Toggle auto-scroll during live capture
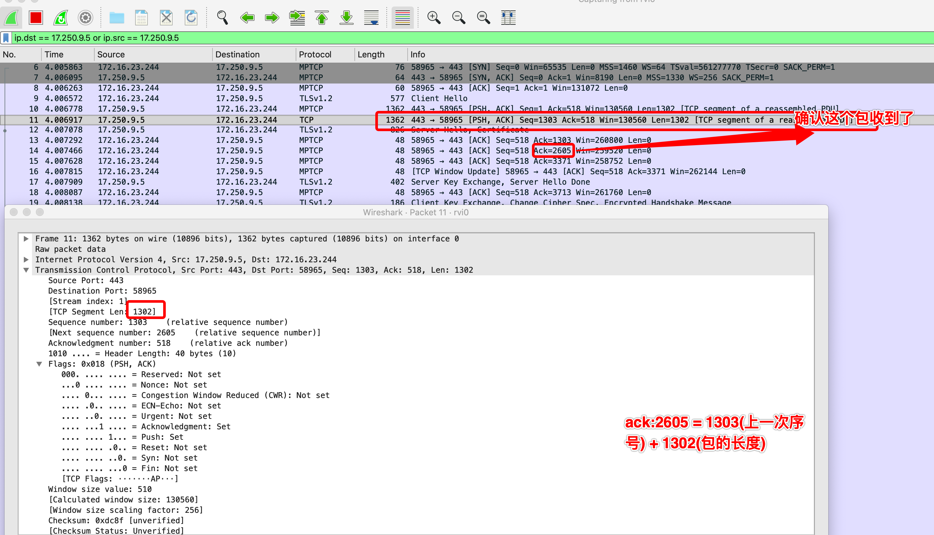 [x=371, y=17]
